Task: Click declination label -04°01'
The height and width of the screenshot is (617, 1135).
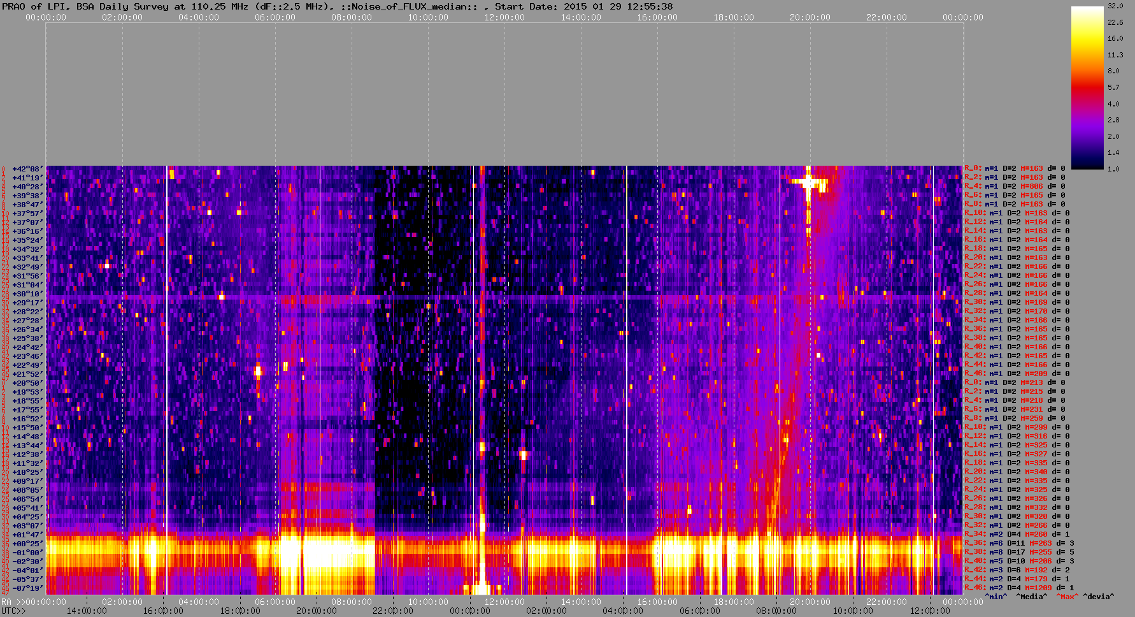Action: click(27, 570)
